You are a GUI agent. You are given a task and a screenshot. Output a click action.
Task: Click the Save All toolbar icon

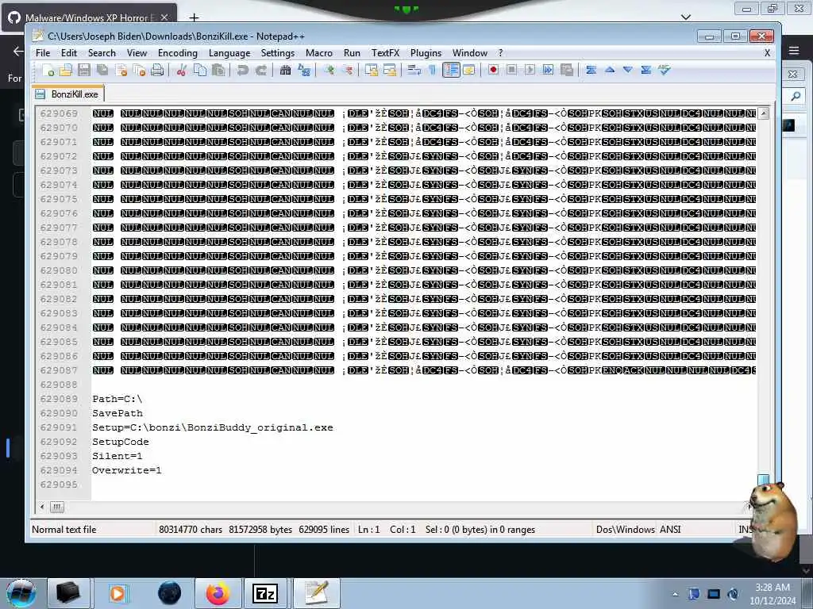(102, 70)
